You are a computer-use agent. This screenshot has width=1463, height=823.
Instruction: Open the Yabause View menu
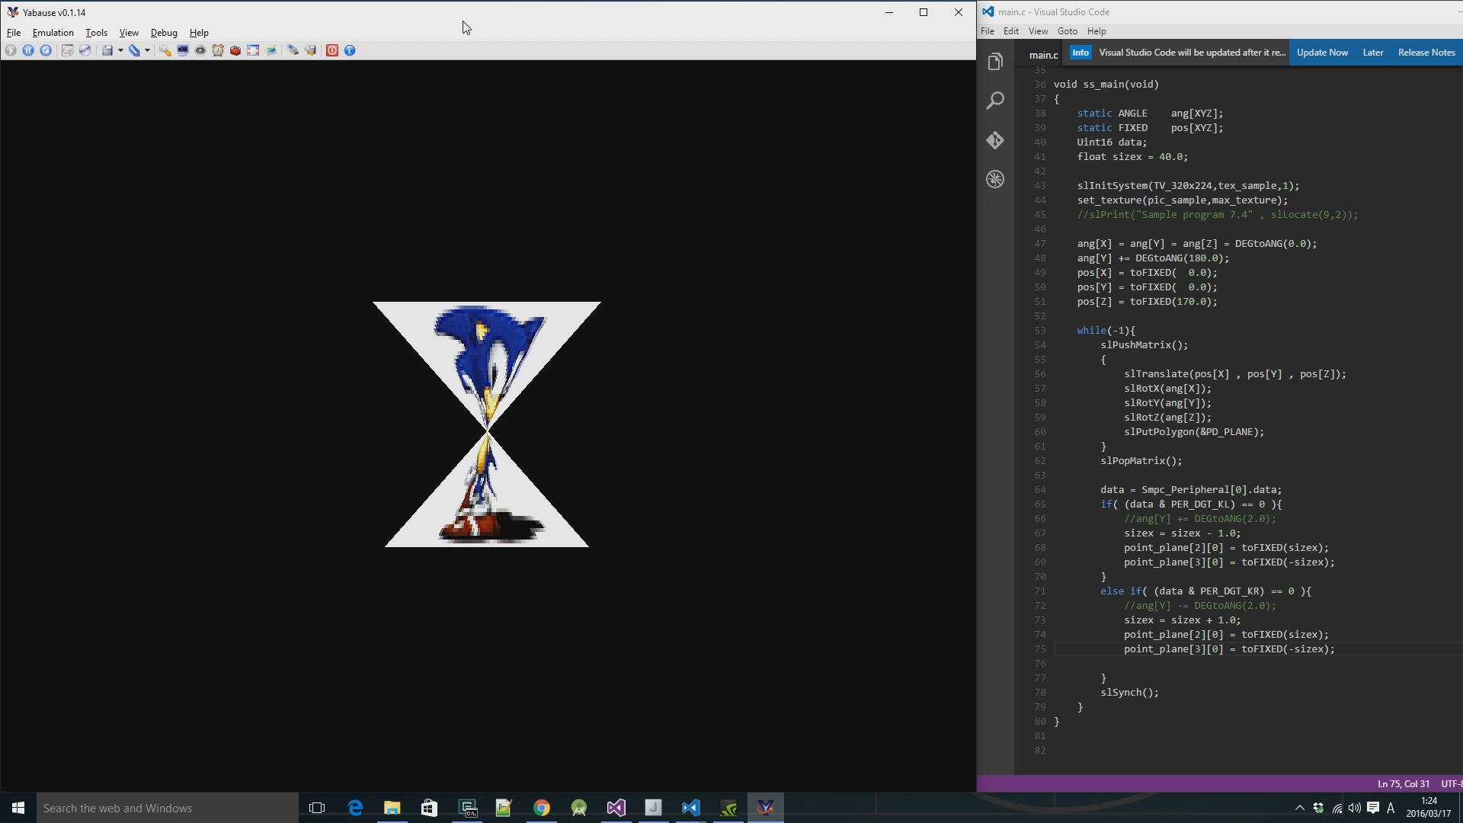pyautogui.click(x=129, y=33)
